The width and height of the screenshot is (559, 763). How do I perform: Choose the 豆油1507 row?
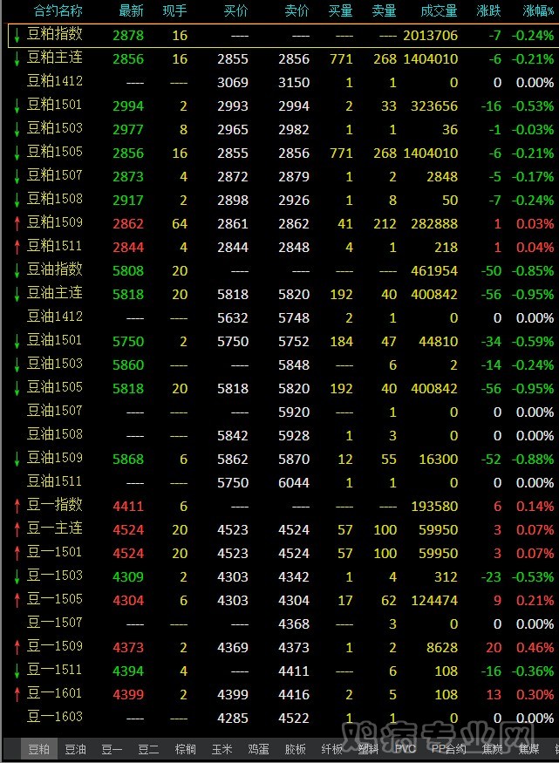(x=283, y=412)
